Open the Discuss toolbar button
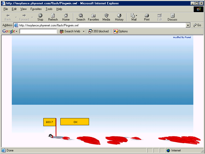 coord(172,17)
